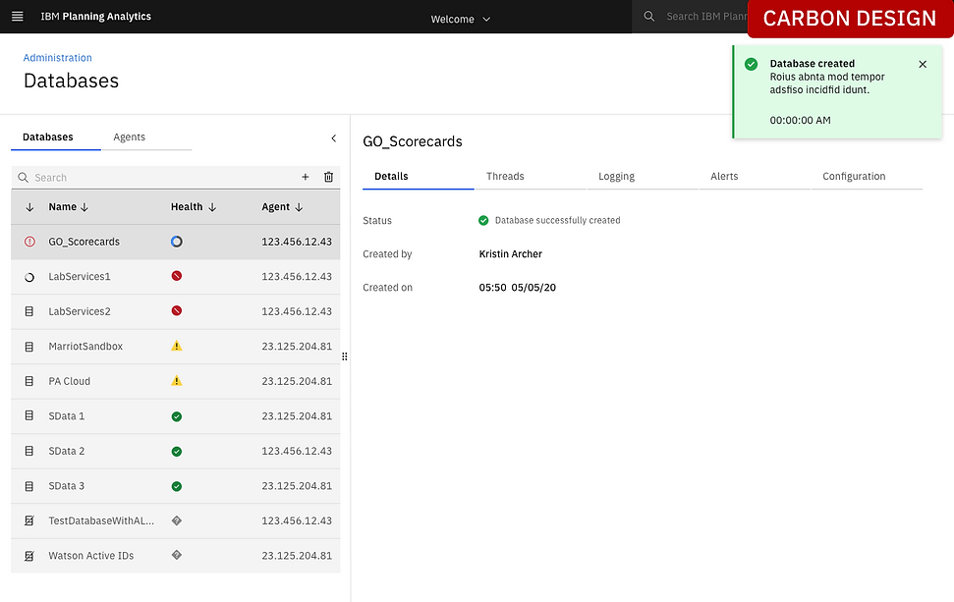Screen dimensions: 954x602
Task: Add a new database with plus icon
Action: (x=306, y=177)
